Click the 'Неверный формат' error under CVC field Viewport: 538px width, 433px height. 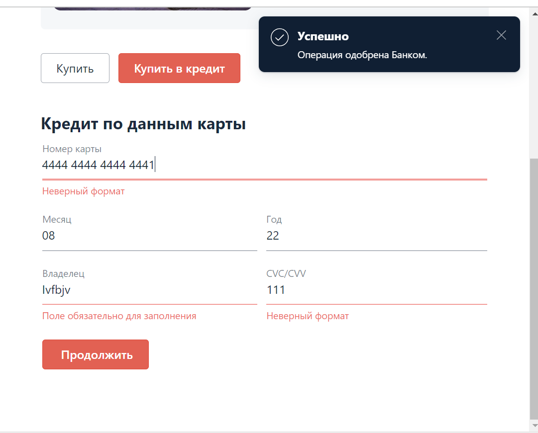pyautogui.click(x=307, y=316)
